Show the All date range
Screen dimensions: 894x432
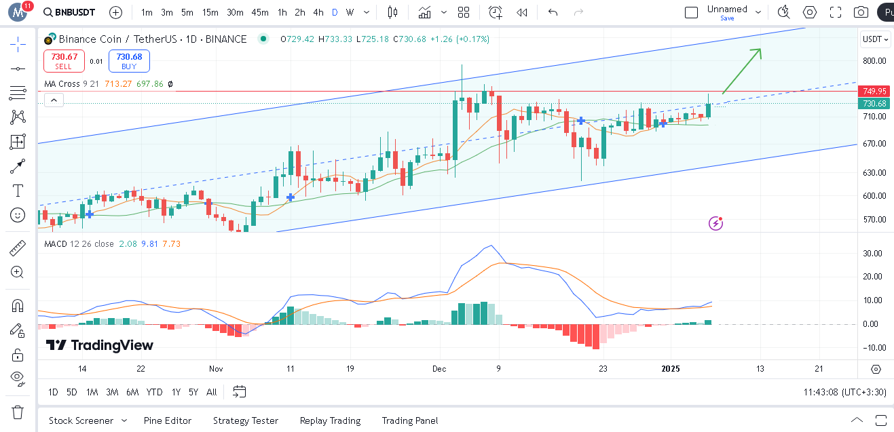212,392
